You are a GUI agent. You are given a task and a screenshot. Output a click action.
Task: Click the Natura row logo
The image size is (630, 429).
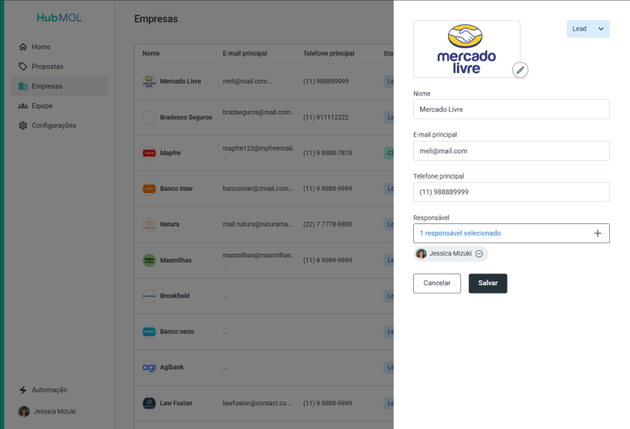149,225
